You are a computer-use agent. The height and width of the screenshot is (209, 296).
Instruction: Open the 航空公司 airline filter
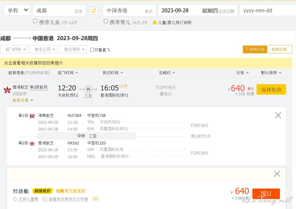[x=44, y=49]
